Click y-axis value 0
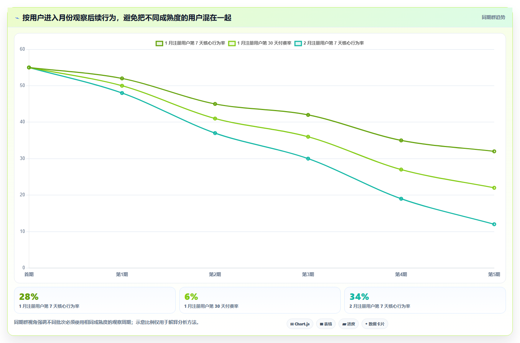Image resolution: width=520 pixels, height=343 pixels. [24, 268]
